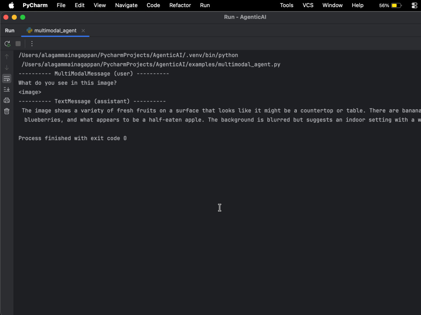Click the battery status indicator showing 56%
The image size is (421, 315).
(390, 5)
